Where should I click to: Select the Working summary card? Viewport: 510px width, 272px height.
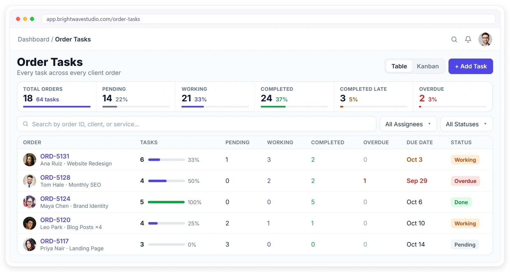pos(215,97)
